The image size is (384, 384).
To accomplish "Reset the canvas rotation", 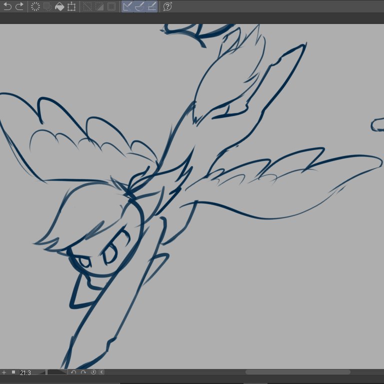I will [x=93, y=372].
